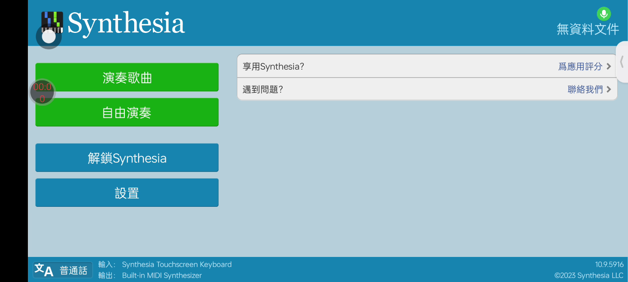Select the 聯絡我們 contact us link
Screen dimensions: 628x282
tap(585, 89)
